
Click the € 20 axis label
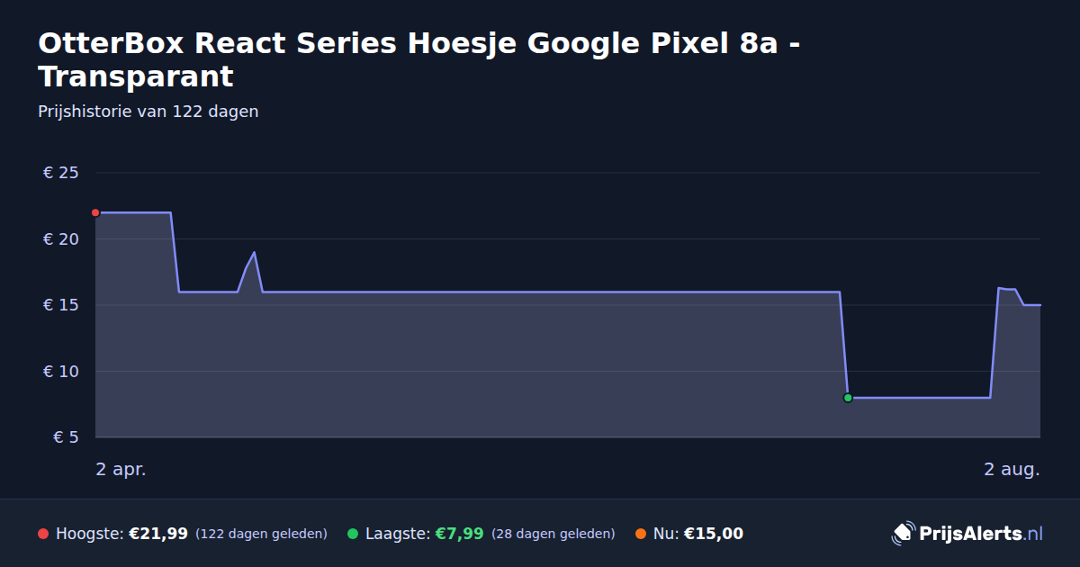point(61,239)
